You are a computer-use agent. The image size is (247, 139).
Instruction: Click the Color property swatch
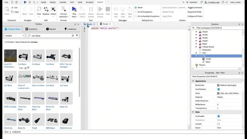click(x=218, y=93)
